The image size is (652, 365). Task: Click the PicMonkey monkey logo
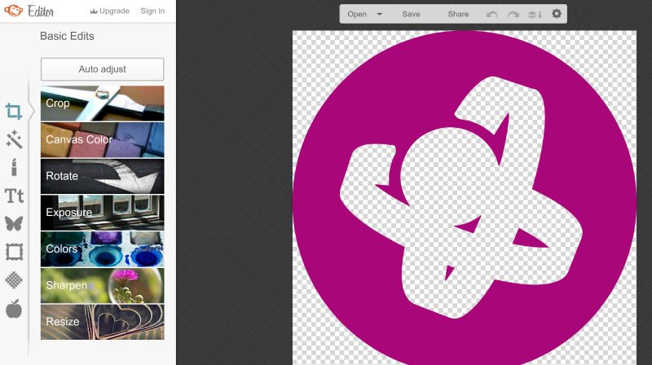coord(14,11)
